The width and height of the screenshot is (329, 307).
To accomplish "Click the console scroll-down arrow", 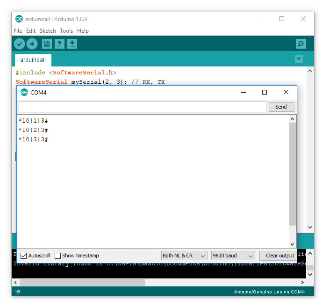I will pos(310,275).
